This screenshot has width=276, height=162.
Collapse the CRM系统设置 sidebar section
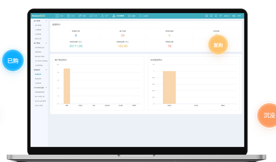click(x=46, y=88)
